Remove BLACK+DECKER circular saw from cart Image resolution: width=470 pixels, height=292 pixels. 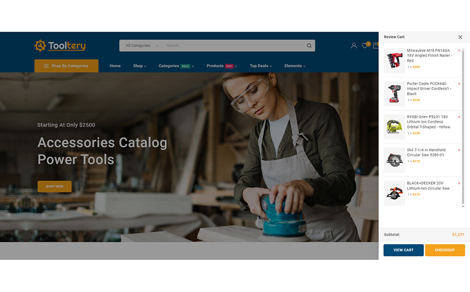pyautogui.click(x=459, y=183)
